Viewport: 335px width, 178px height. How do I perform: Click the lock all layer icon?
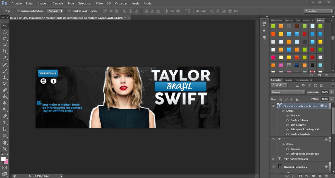tap(297, 99)
